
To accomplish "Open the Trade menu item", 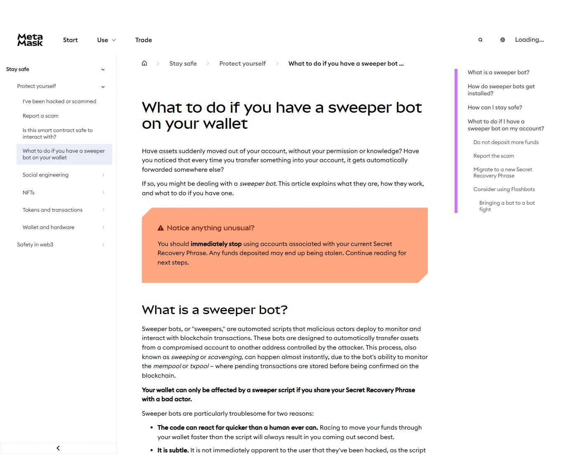I will [144, 40].
